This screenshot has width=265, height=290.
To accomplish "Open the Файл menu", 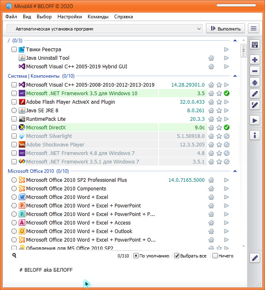I will pos(11,17).
